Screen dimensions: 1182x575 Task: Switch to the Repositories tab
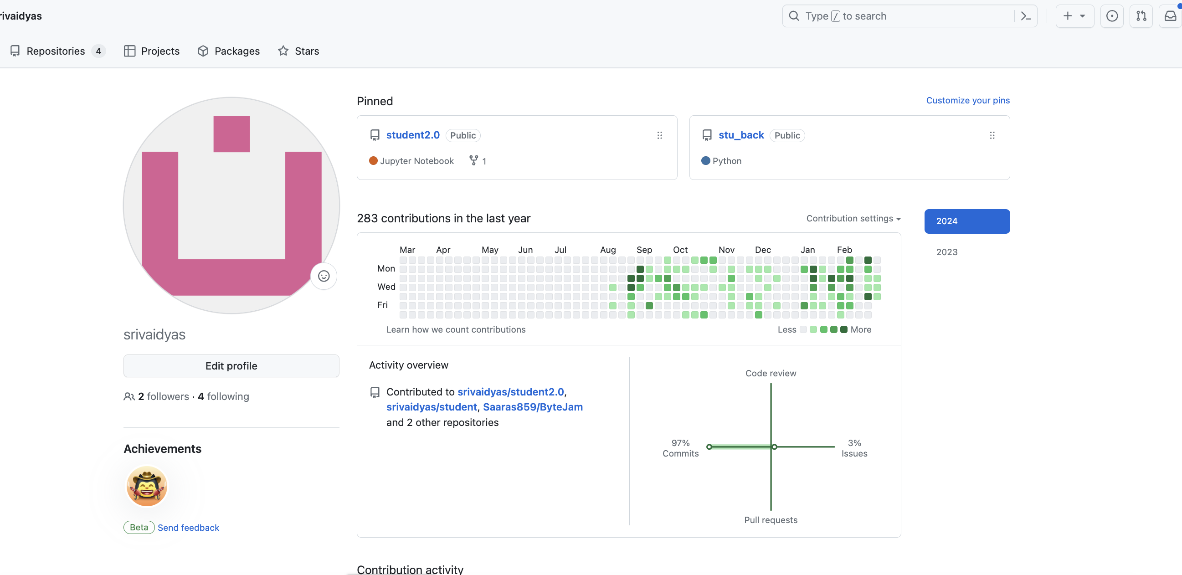(x=56, y=51)
